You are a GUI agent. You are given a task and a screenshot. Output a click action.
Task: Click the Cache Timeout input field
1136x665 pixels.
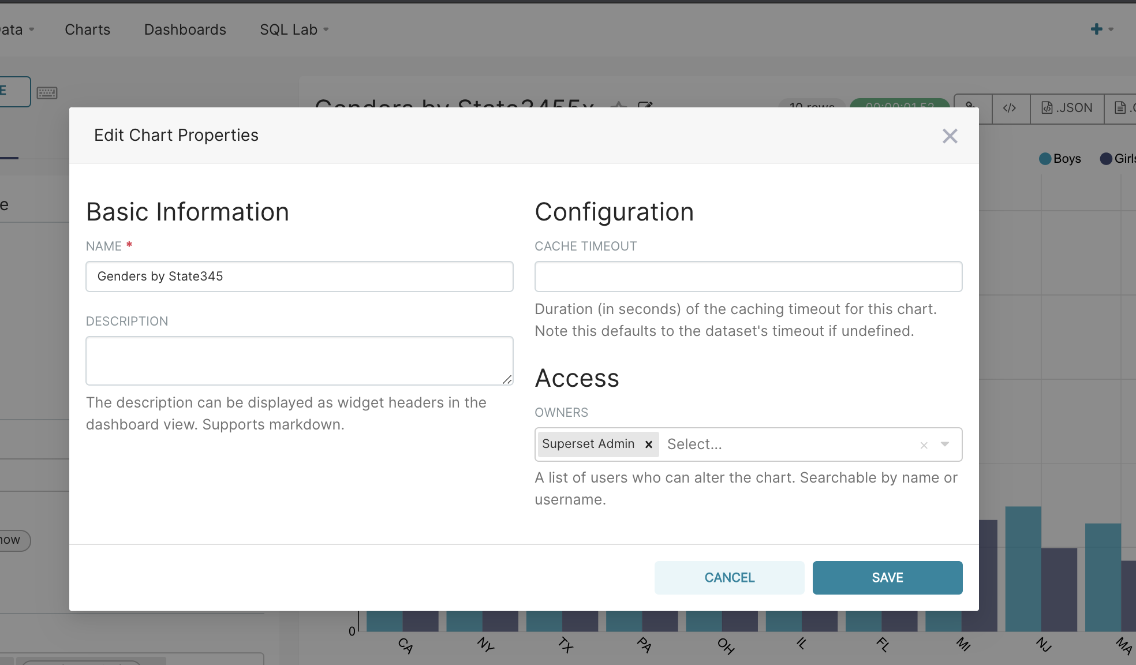coord(748,277)
